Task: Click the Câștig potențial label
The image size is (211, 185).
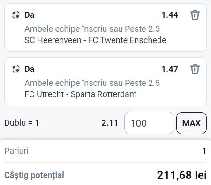Action: coord(34,175)
